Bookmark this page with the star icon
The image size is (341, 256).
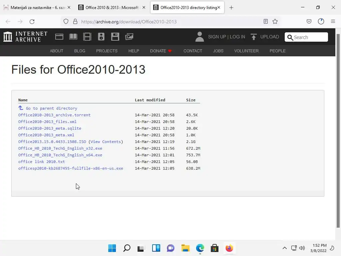(x=275, y=21)
